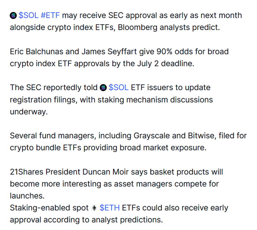Image resolution: width=257 pixels, height=230 pixels.
Task: Click the Solana logo after 'reportedly told'
Action: click(x=103, y=87)
